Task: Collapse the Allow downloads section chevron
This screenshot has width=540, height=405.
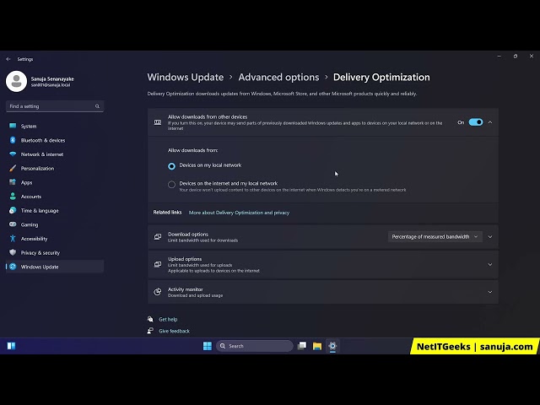Action: coord(490,122)
